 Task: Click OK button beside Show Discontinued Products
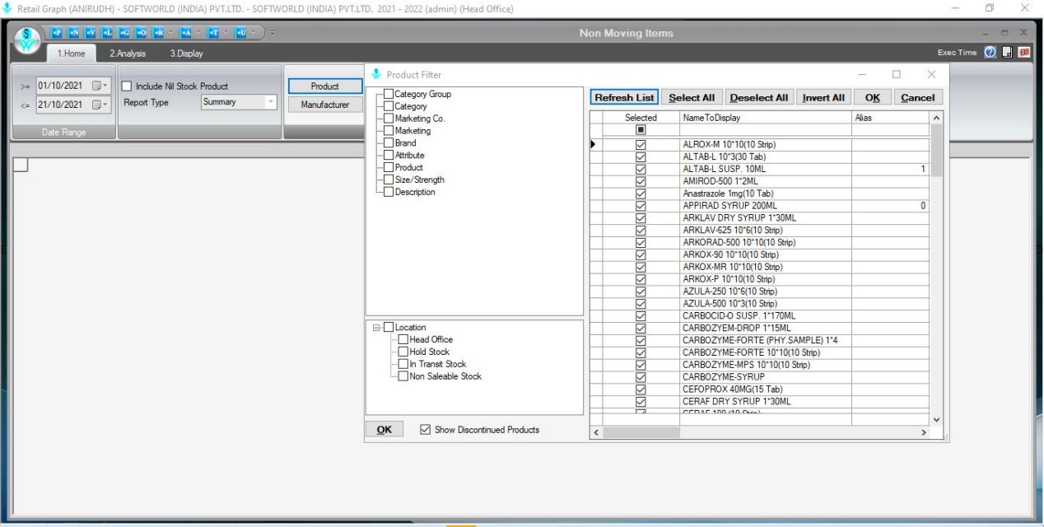[x=385, y=430]
